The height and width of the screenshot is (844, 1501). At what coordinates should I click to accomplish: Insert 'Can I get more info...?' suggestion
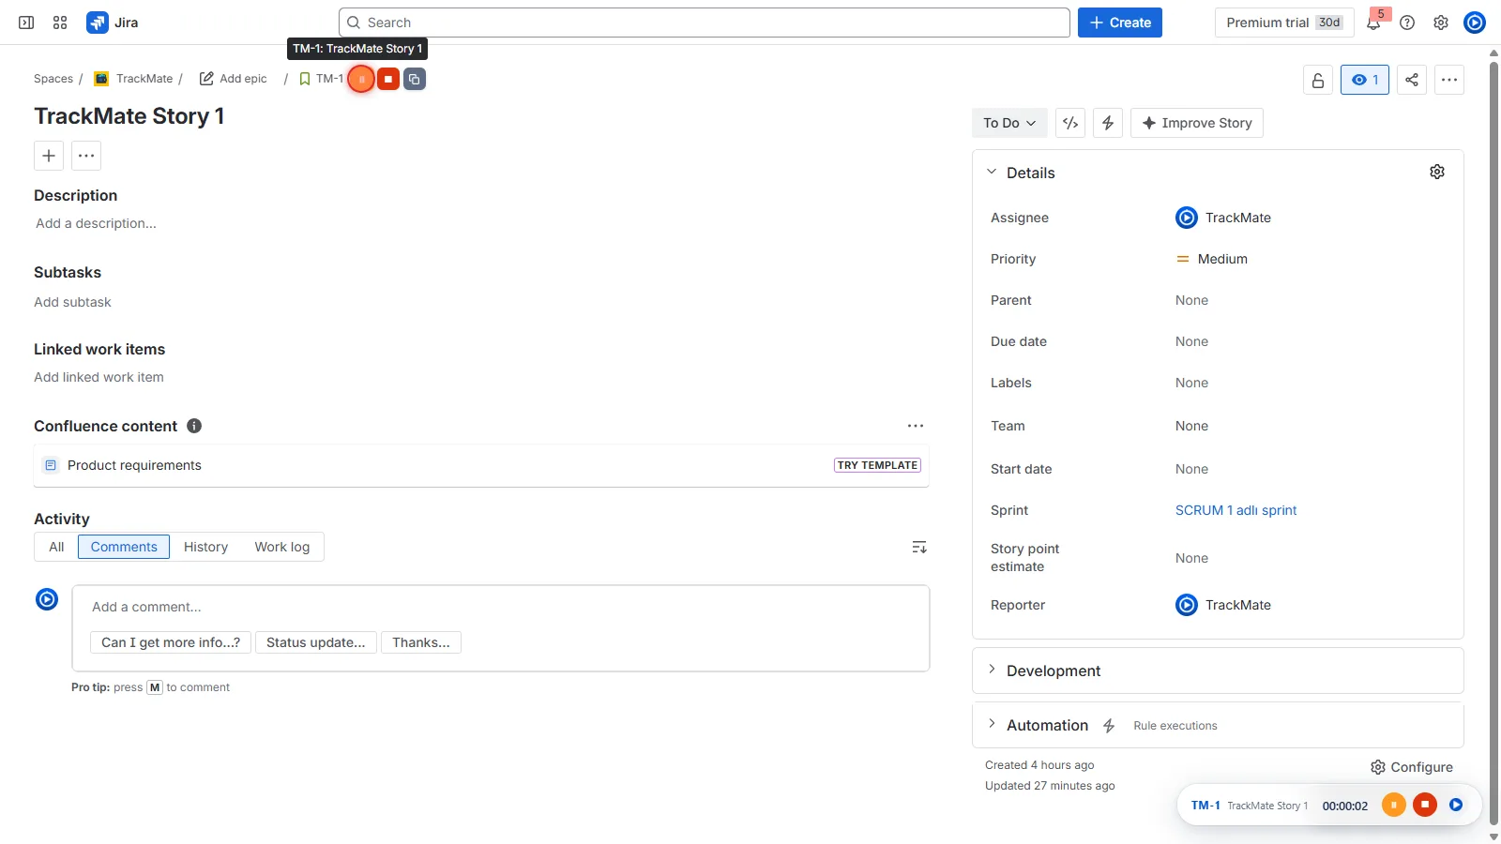(x=171, y=642)
